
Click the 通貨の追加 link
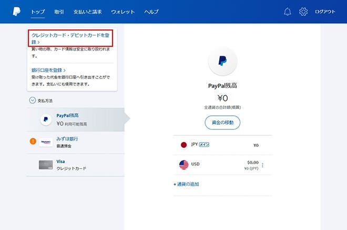click(x=186, y=184)
